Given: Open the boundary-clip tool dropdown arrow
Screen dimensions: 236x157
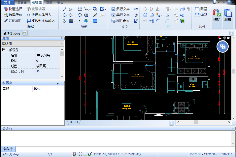Looking at the screenshot, I should tap(105, 9).
